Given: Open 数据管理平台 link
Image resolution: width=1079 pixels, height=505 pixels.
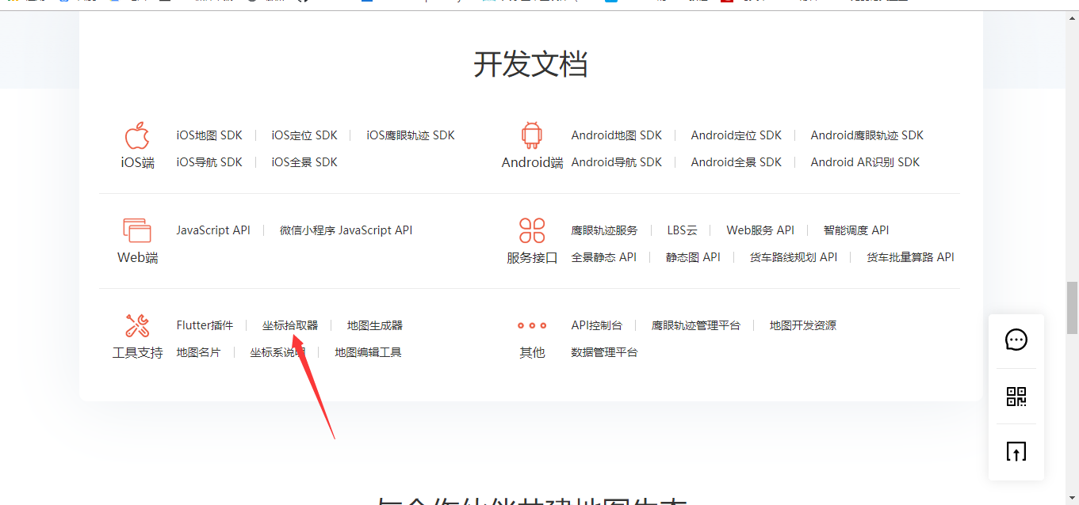Looking at the screenshot, I should [x=604, y=352].
